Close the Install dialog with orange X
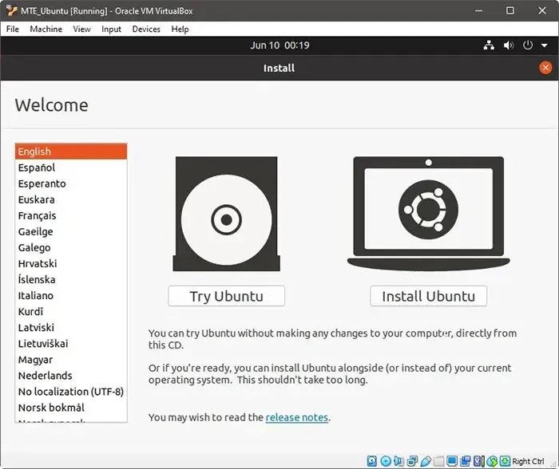 545,68
